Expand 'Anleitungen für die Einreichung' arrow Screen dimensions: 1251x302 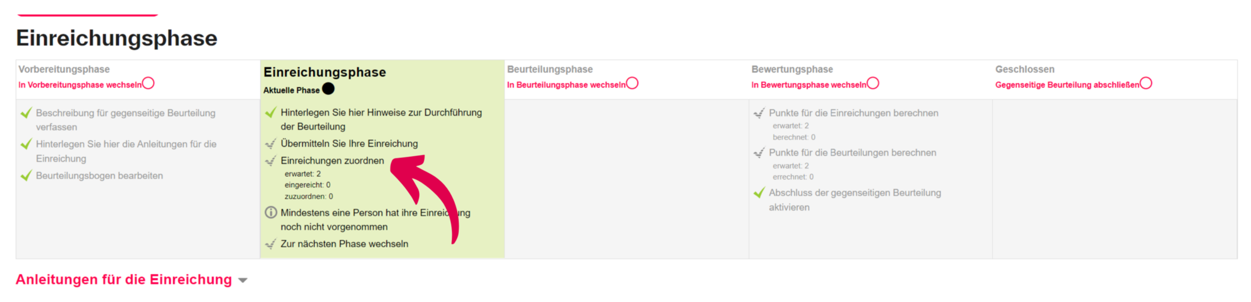pos(243,280)
